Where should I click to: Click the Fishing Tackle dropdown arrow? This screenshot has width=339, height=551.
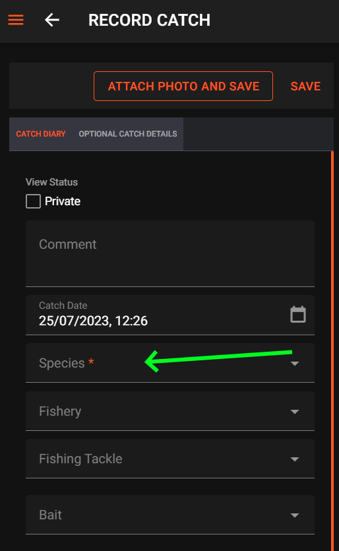(295, 459)
